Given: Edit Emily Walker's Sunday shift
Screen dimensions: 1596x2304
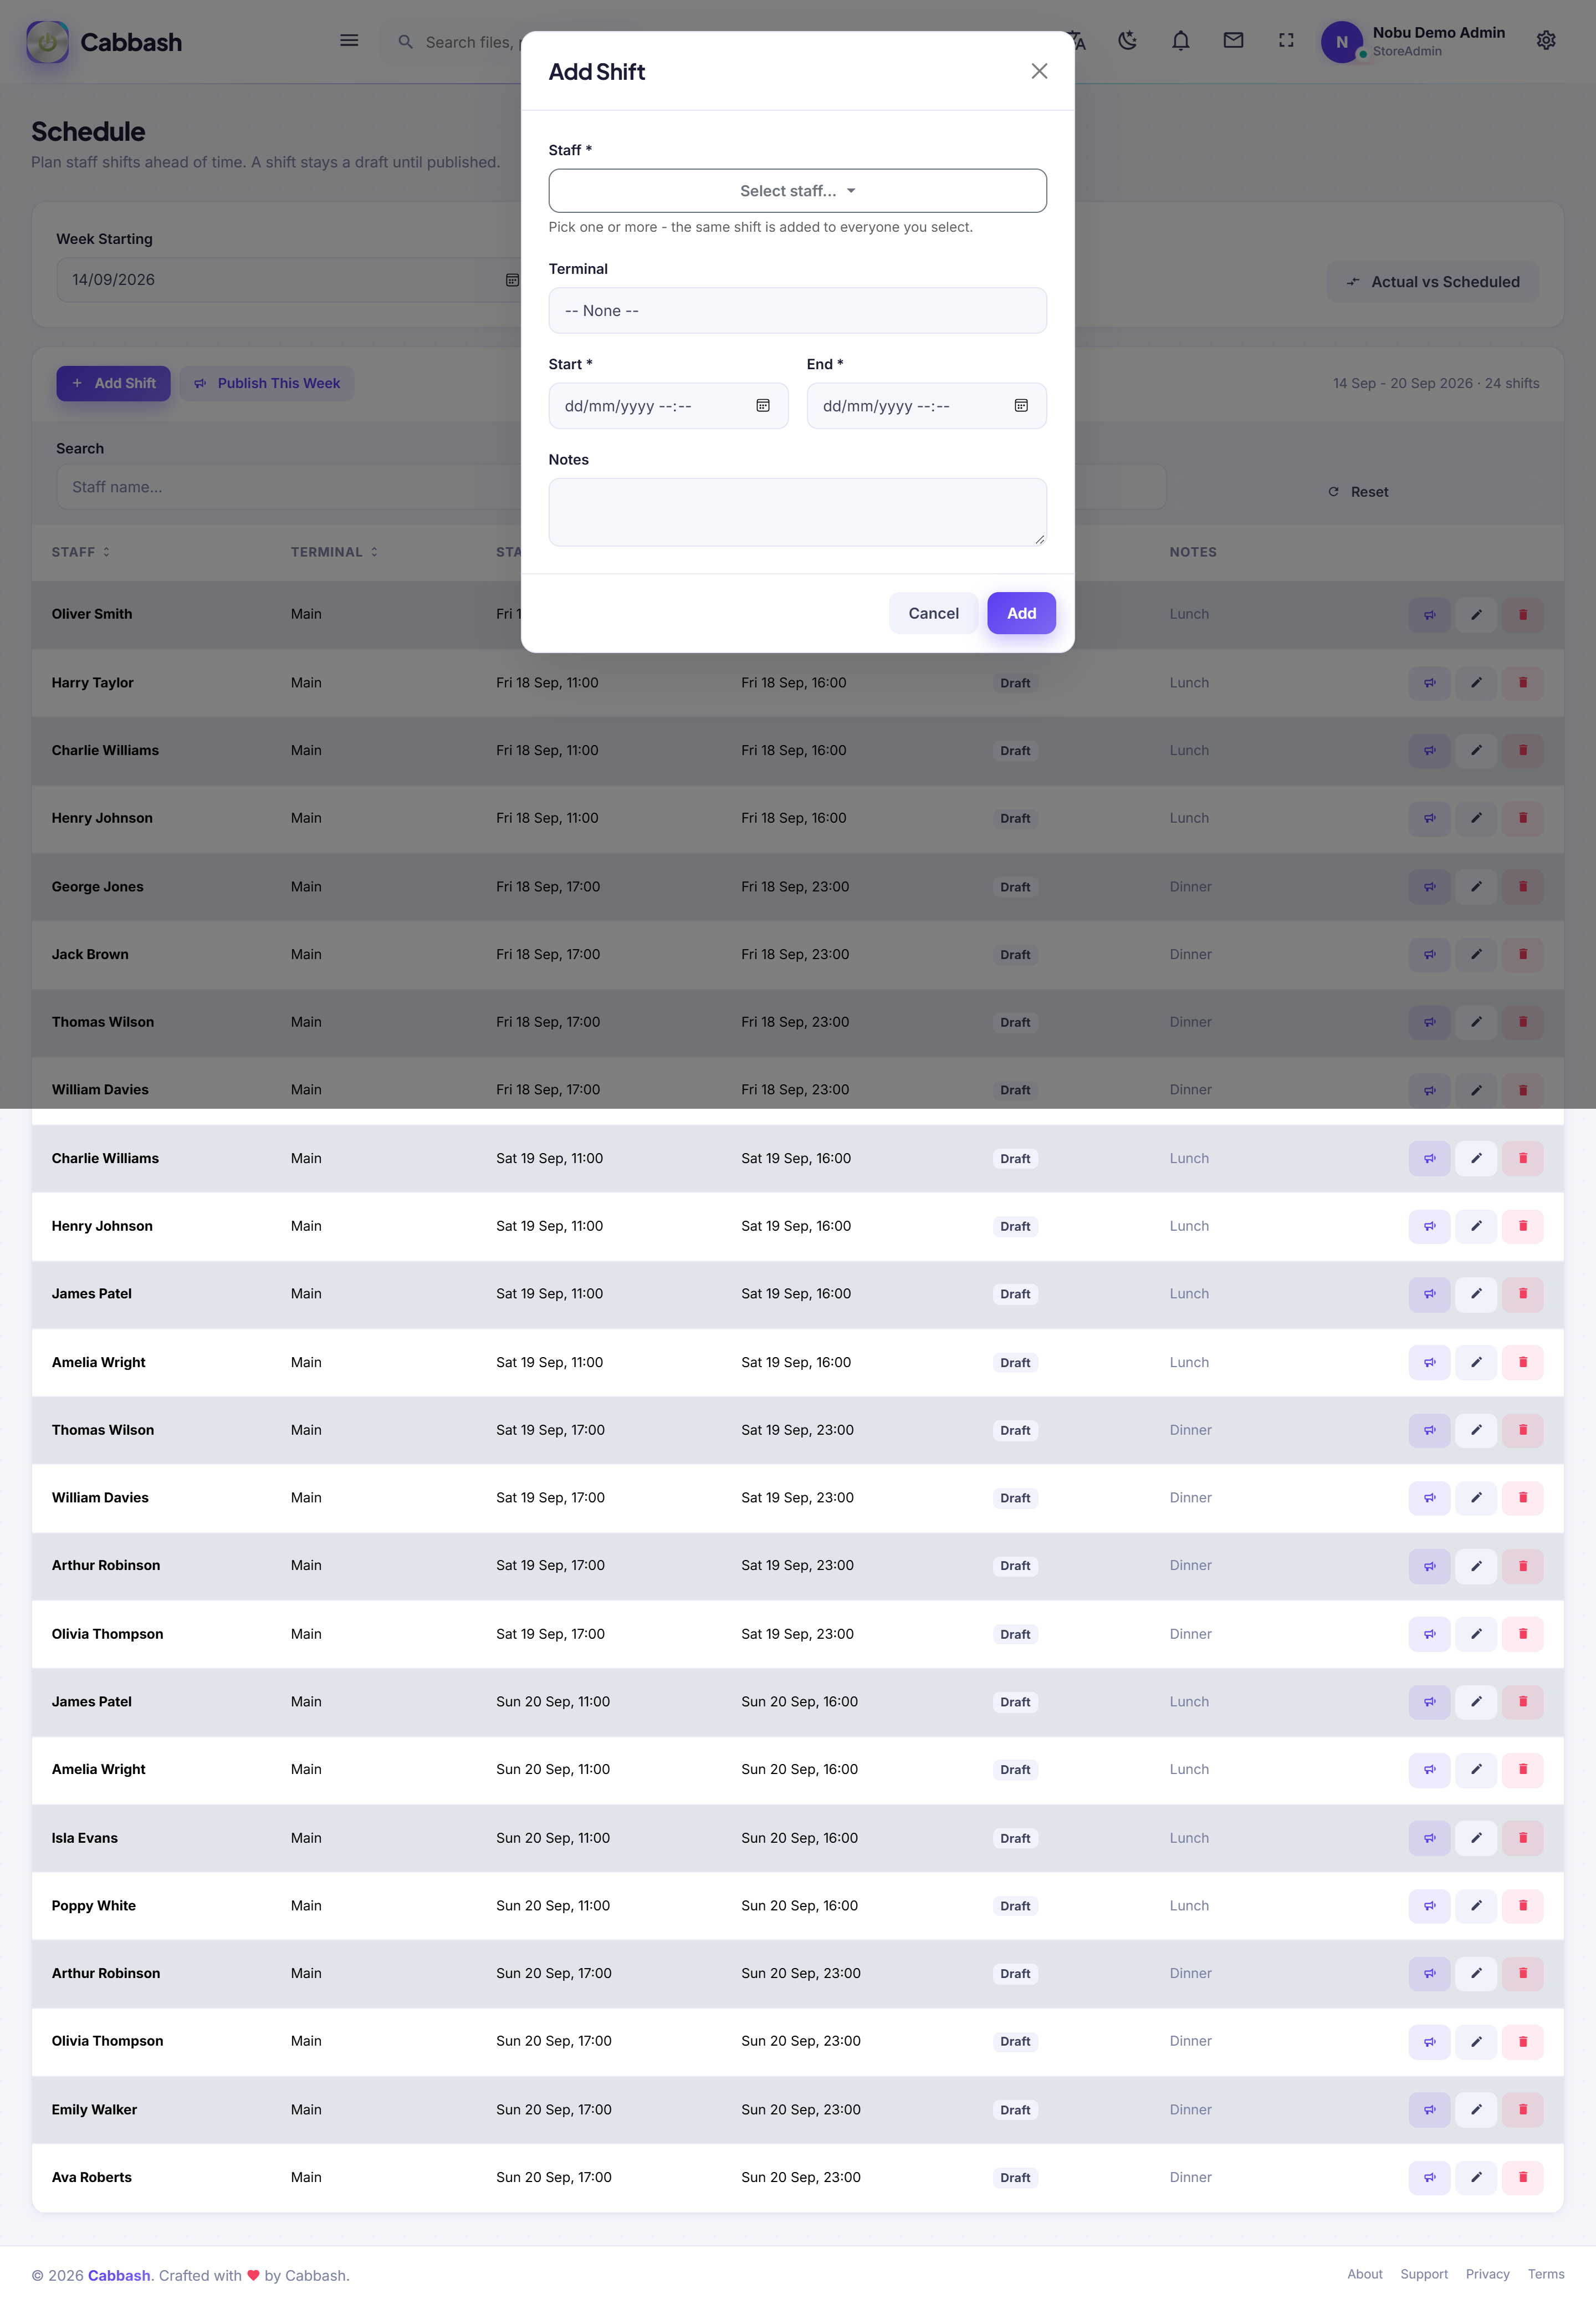Looking at the screenshot, I should (1475, 2110).
